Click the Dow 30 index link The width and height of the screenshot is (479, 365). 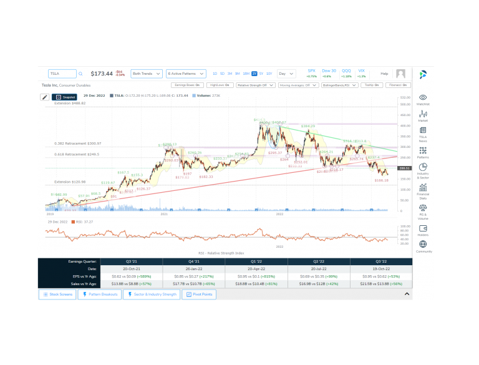tap(329, 71)
